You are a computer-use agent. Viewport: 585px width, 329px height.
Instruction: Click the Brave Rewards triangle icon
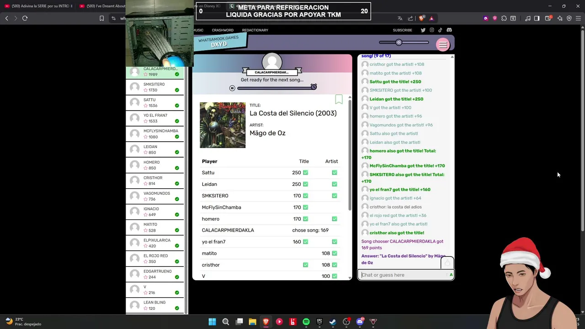pos(431,18)
